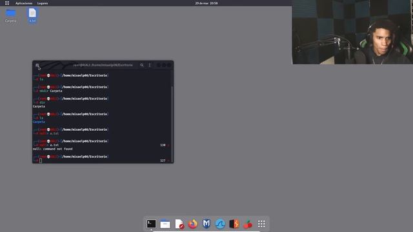Open the Aplicaciones menu

click(x=24, y=3)
